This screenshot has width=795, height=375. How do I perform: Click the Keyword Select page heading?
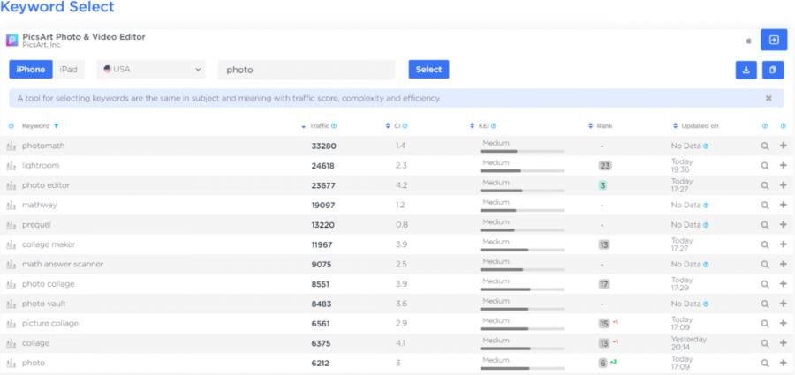[57, 7]
